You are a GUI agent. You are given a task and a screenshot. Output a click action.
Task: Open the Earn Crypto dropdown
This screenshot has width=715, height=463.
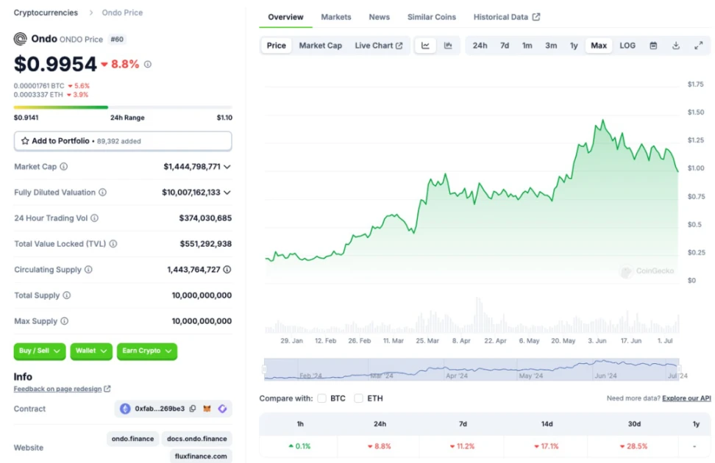(147, 351)
